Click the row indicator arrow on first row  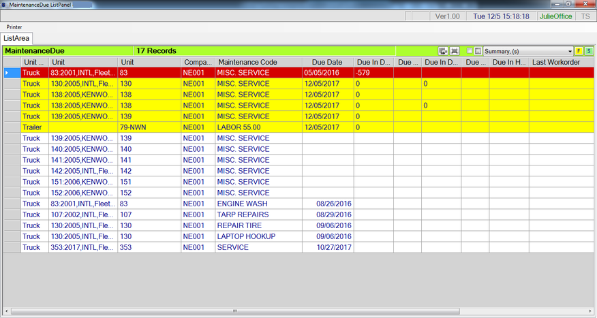(x=7, y=73)
